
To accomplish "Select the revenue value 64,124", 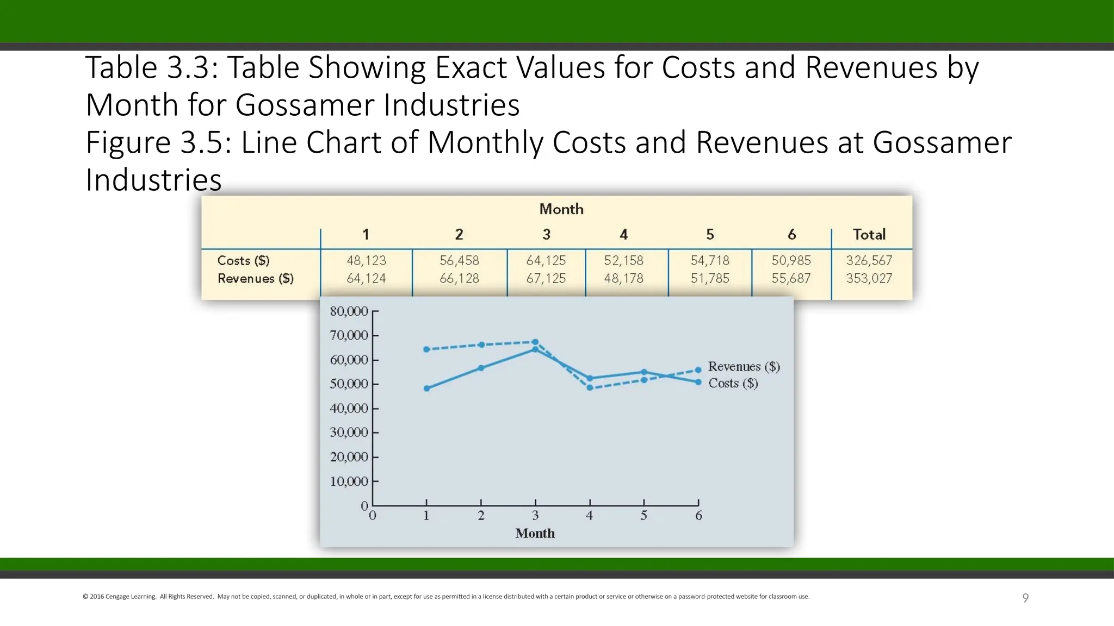I will [x=366, y=278].
